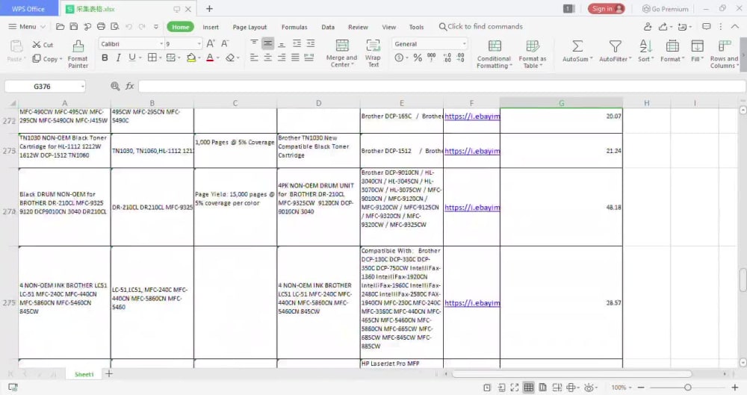Viewport: 747px width, 395px height.
Task: Switch to the Insert tab
Action: 211,27
